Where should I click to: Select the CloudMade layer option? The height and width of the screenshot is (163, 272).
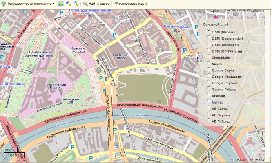[209, 57]
